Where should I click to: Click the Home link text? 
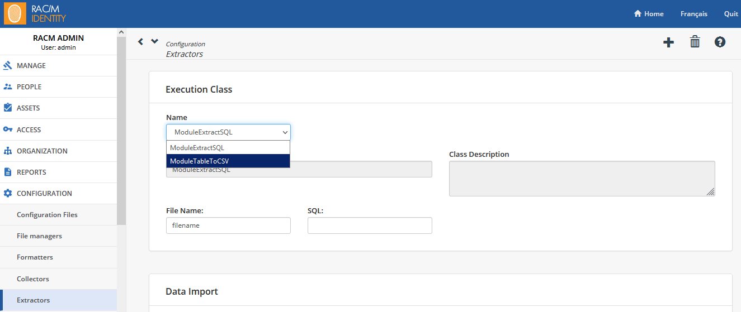coord(654,14)
